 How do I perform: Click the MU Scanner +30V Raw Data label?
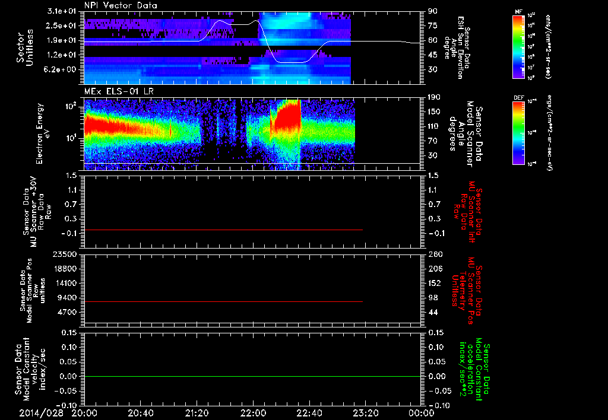37,212
